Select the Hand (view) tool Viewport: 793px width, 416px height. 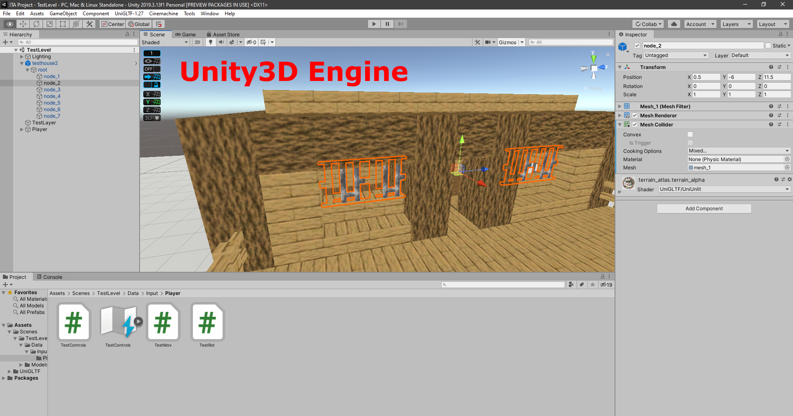pyautogui.click(x=10, y=24)
